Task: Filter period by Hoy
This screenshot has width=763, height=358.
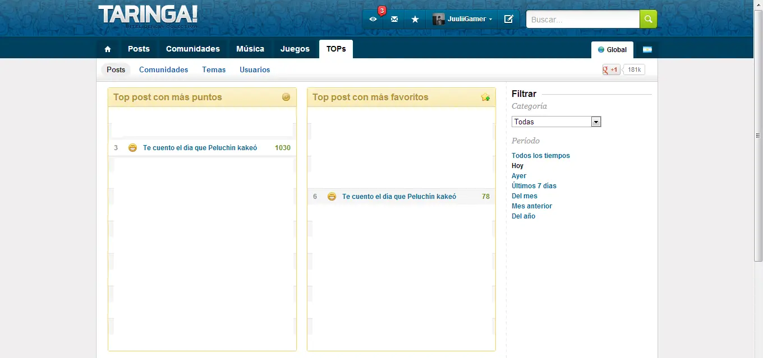Action: tap(517, 166)
